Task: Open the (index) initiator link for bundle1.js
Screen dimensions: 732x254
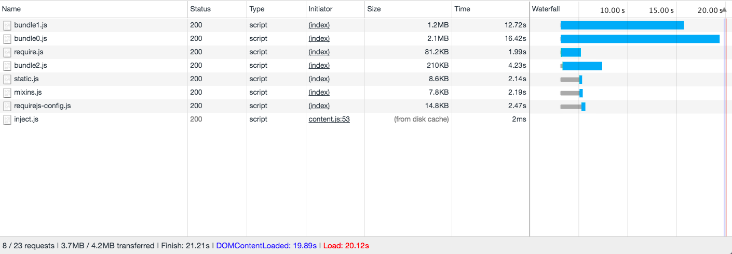Action: [x=319, y=25]
